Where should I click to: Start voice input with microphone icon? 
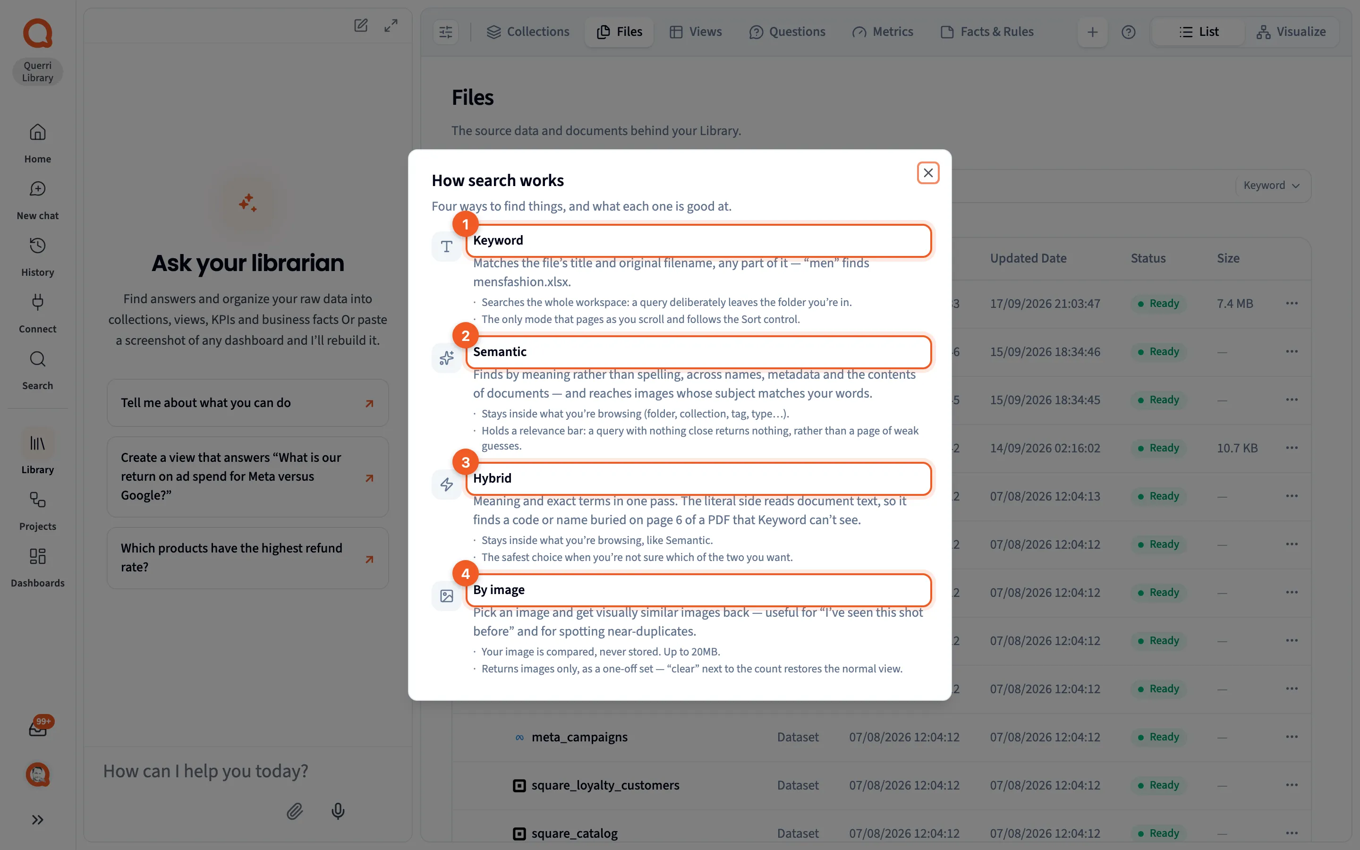pyautogui.click(x=338, y=811)
